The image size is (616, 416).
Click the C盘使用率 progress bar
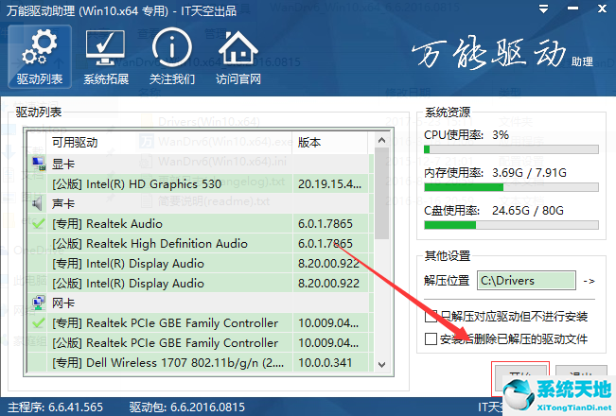pyautogui.click(x=511, y=225)
